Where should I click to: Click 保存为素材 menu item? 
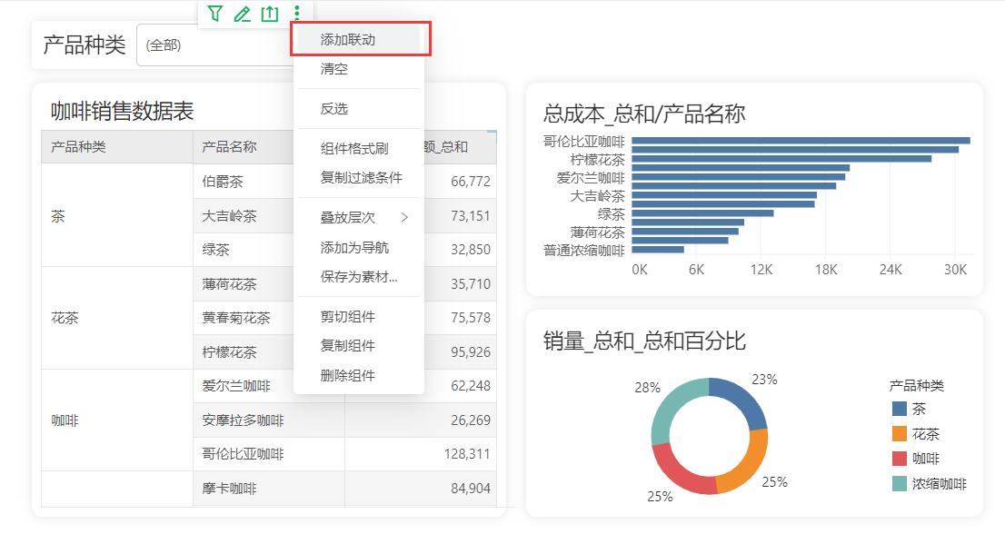tap(359, 277)
